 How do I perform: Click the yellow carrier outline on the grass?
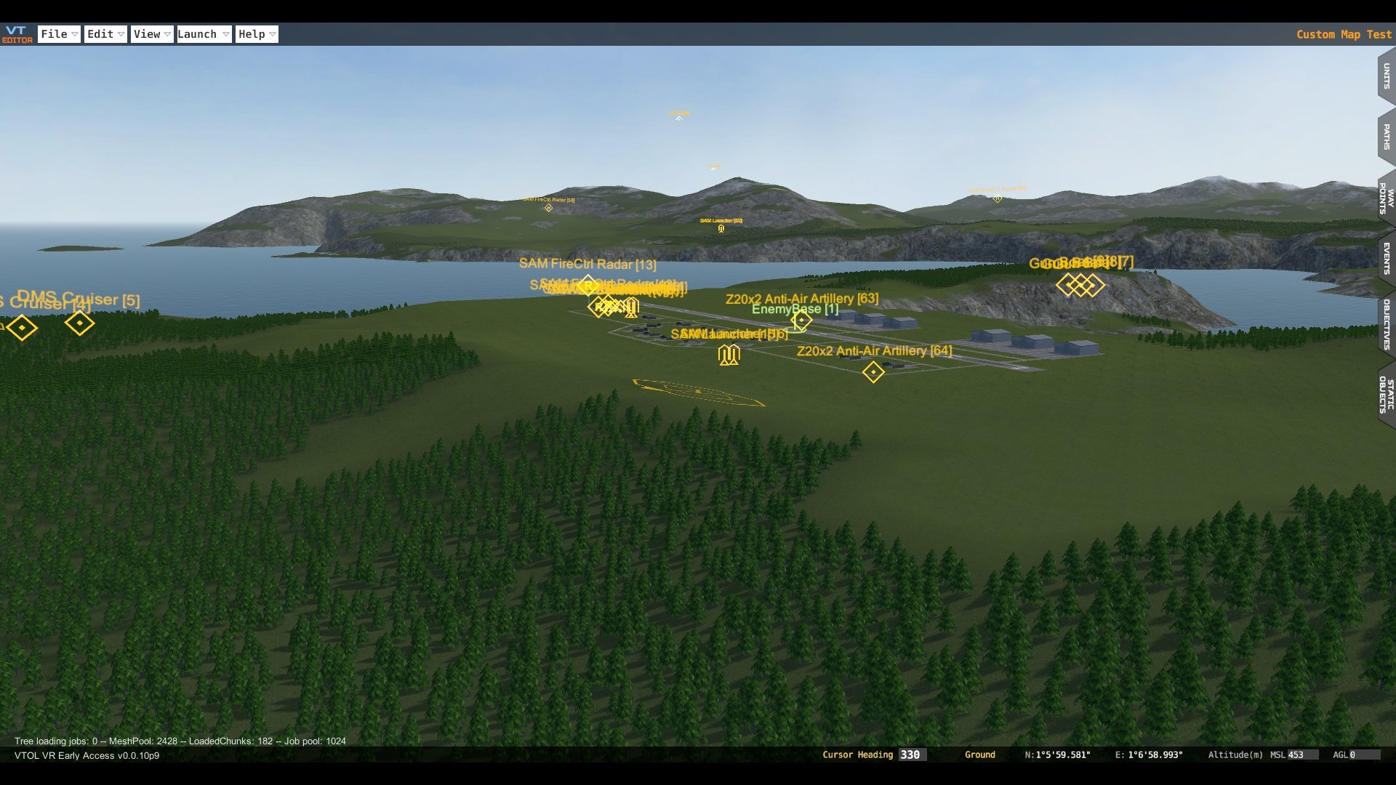(697, 392)
